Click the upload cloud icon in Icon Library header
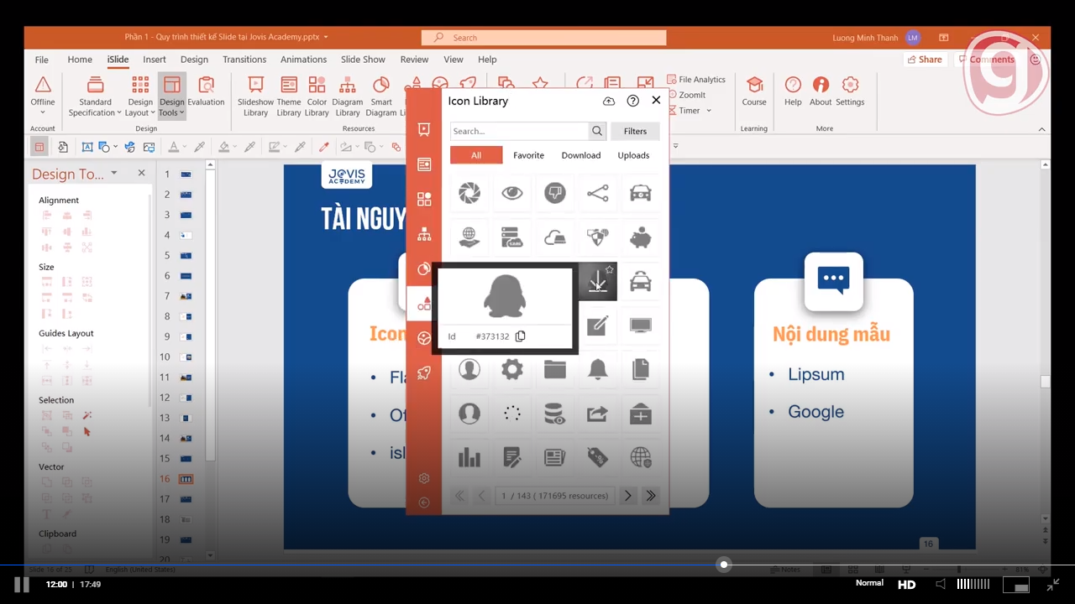Viewport: 1075px width, 604px height. coord(609,101)
